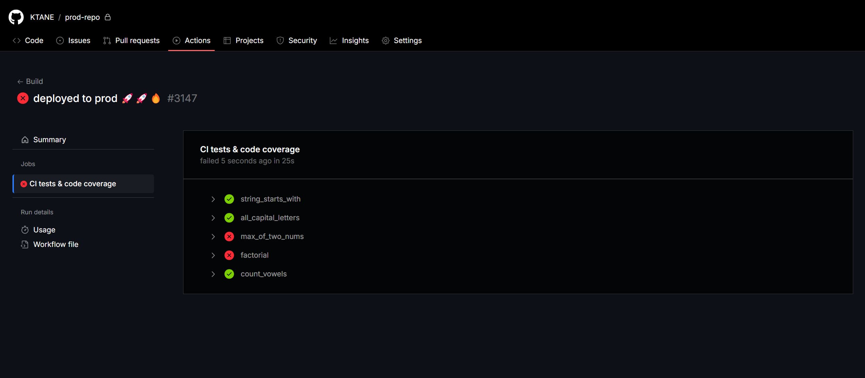Go to the Security tab
Image resolution: width=865 pixels, height=378 pixels.
(x=297, y=41)
